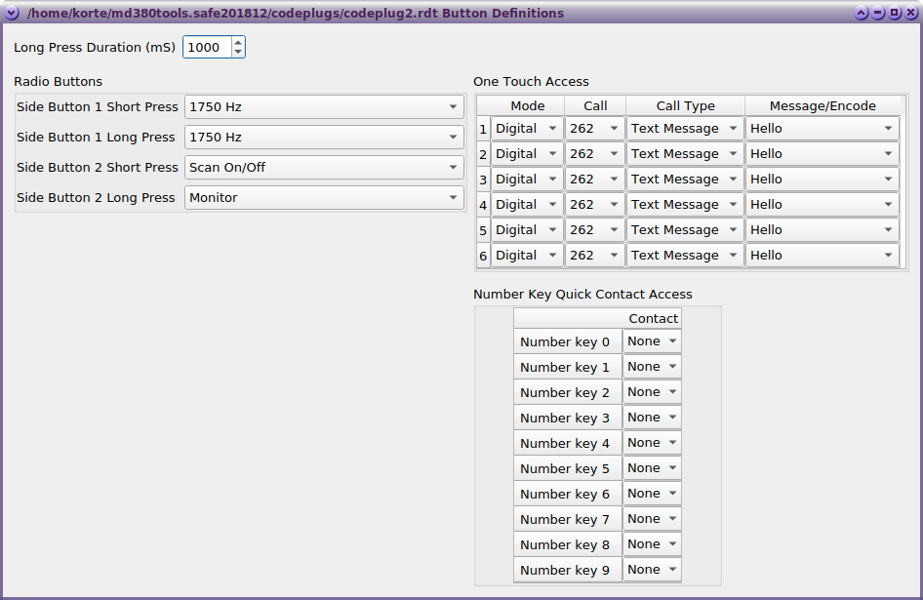The image size is (923, 600).
Task: Open Number key 9 contact dropdown
Action: click(x=652, y=570)
